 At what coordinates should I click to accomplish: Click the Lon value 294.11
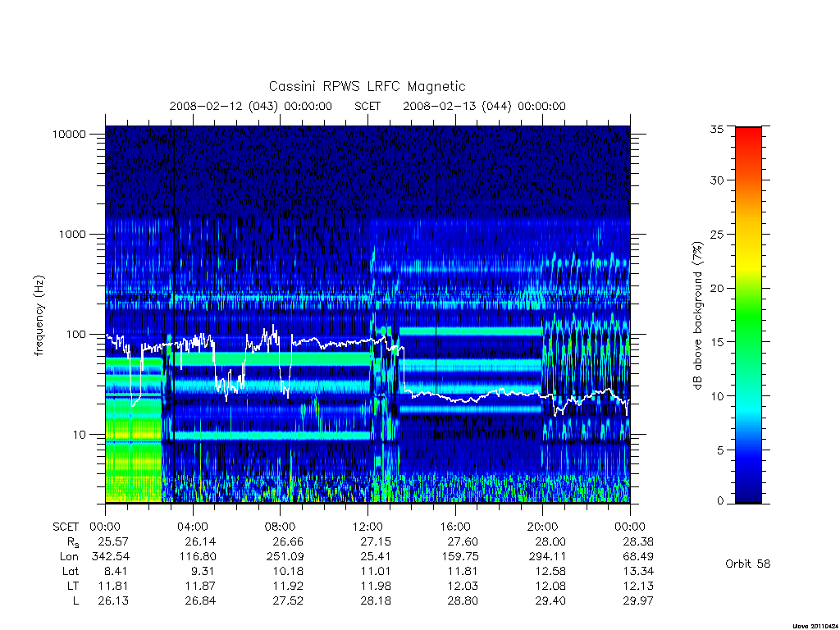coord(547,557)
